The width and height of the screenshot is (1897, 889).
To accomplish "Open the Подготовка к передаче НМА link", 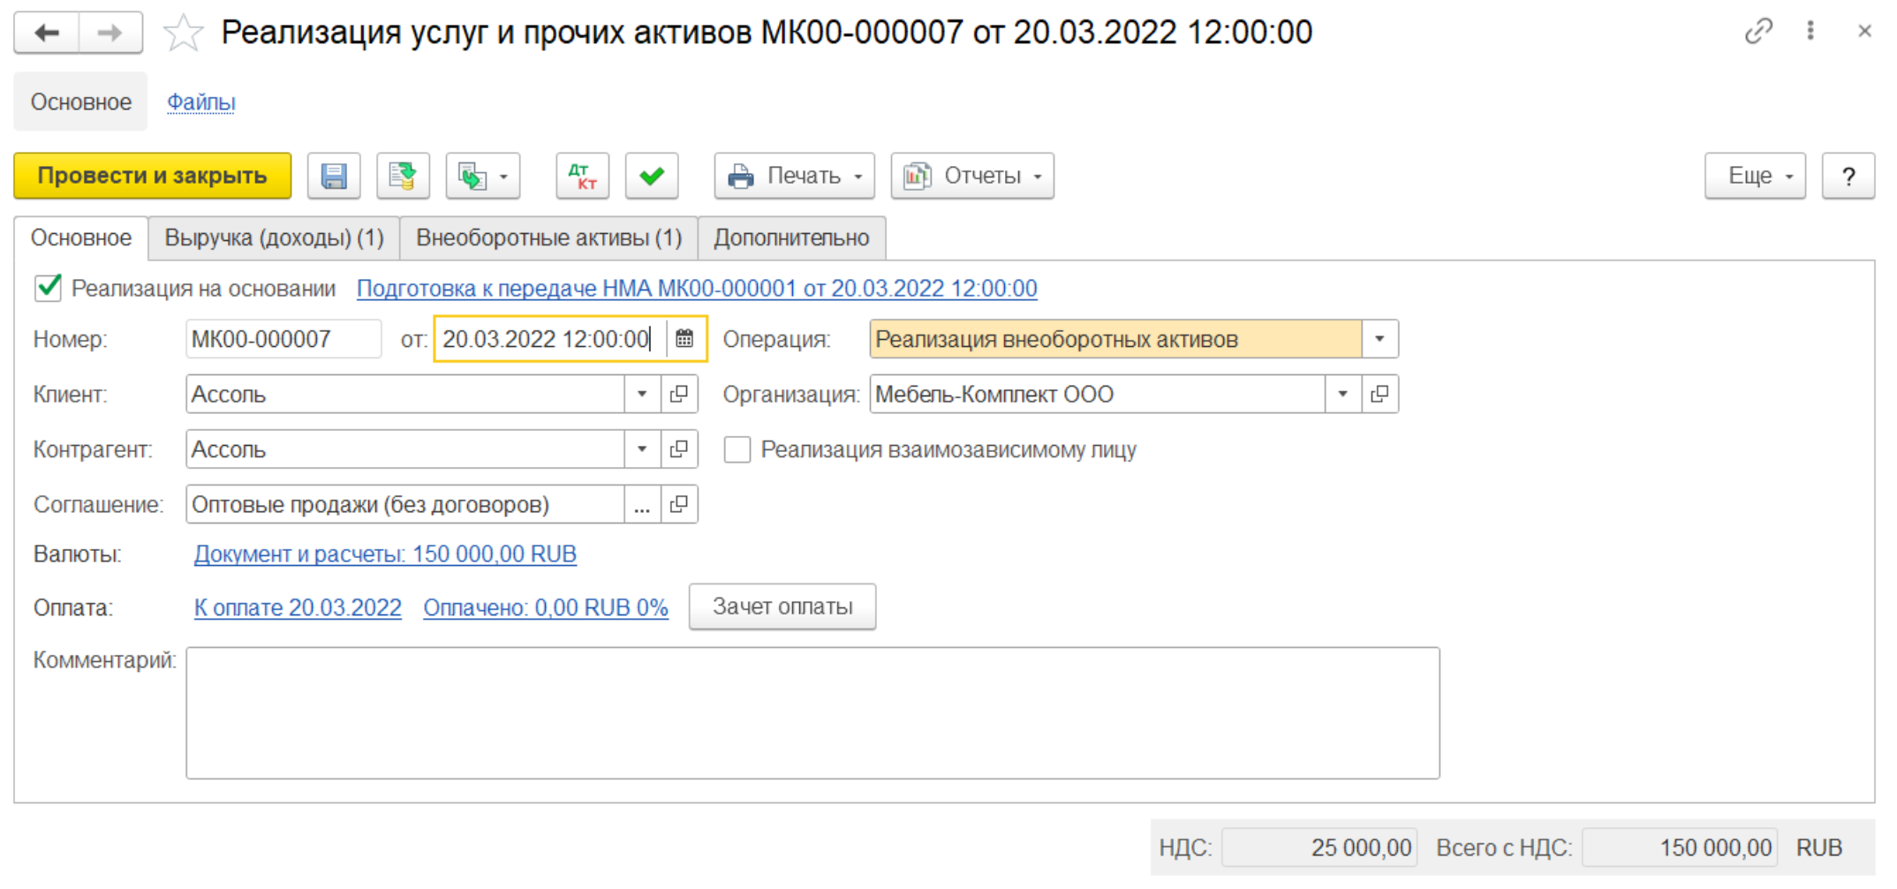I will (696, 289).
